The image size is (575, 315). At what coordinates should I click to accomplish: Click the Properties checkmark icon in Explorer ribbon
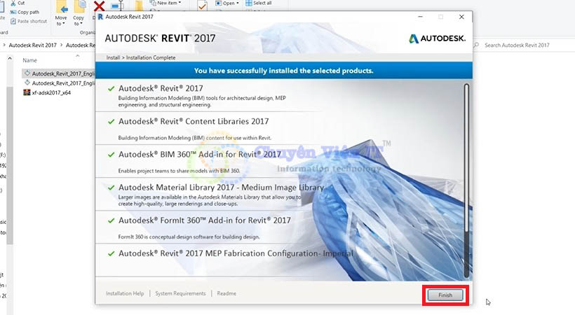[x=202, y=6]
